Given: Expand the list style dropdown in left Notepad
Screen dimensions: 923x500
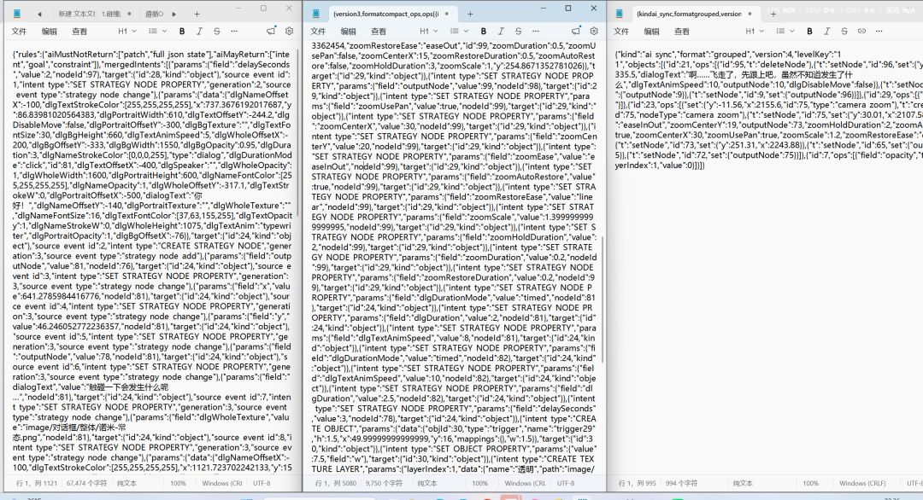Looking at the screenshot, I should coord(157,31).
